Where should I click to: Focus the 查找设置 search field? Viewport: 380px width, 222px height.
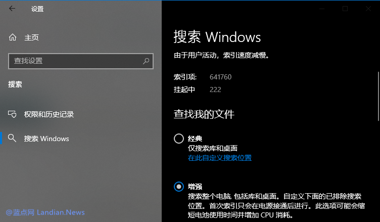point(81,61)
